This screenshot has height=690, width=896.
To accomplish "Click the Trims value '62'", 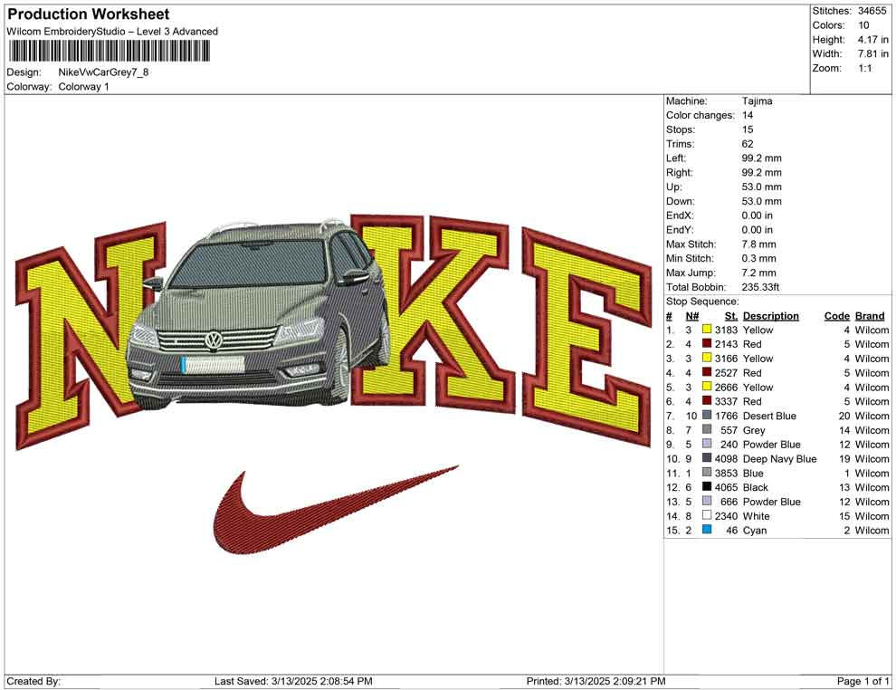I will pos(748,144).
